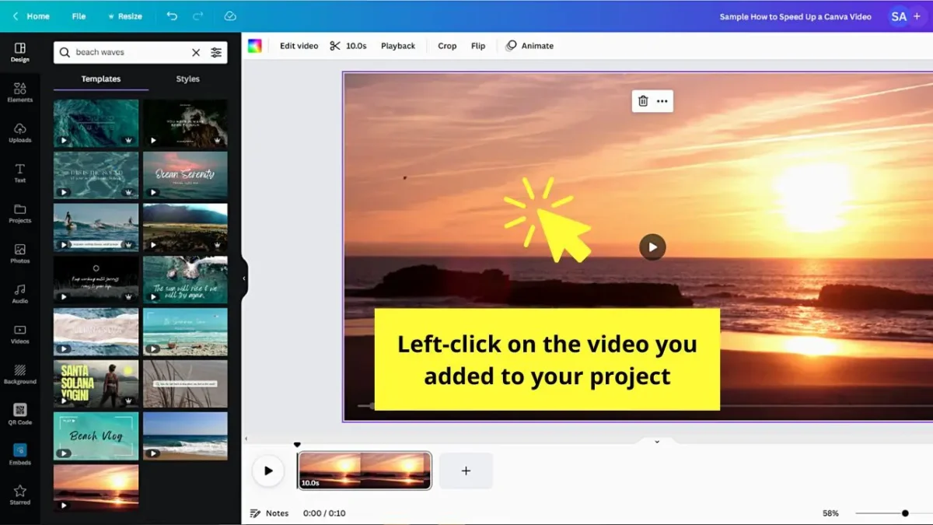Viewport: 933px width, 525px height.
Task: Play the video on canvas
Action: point(652,247)
